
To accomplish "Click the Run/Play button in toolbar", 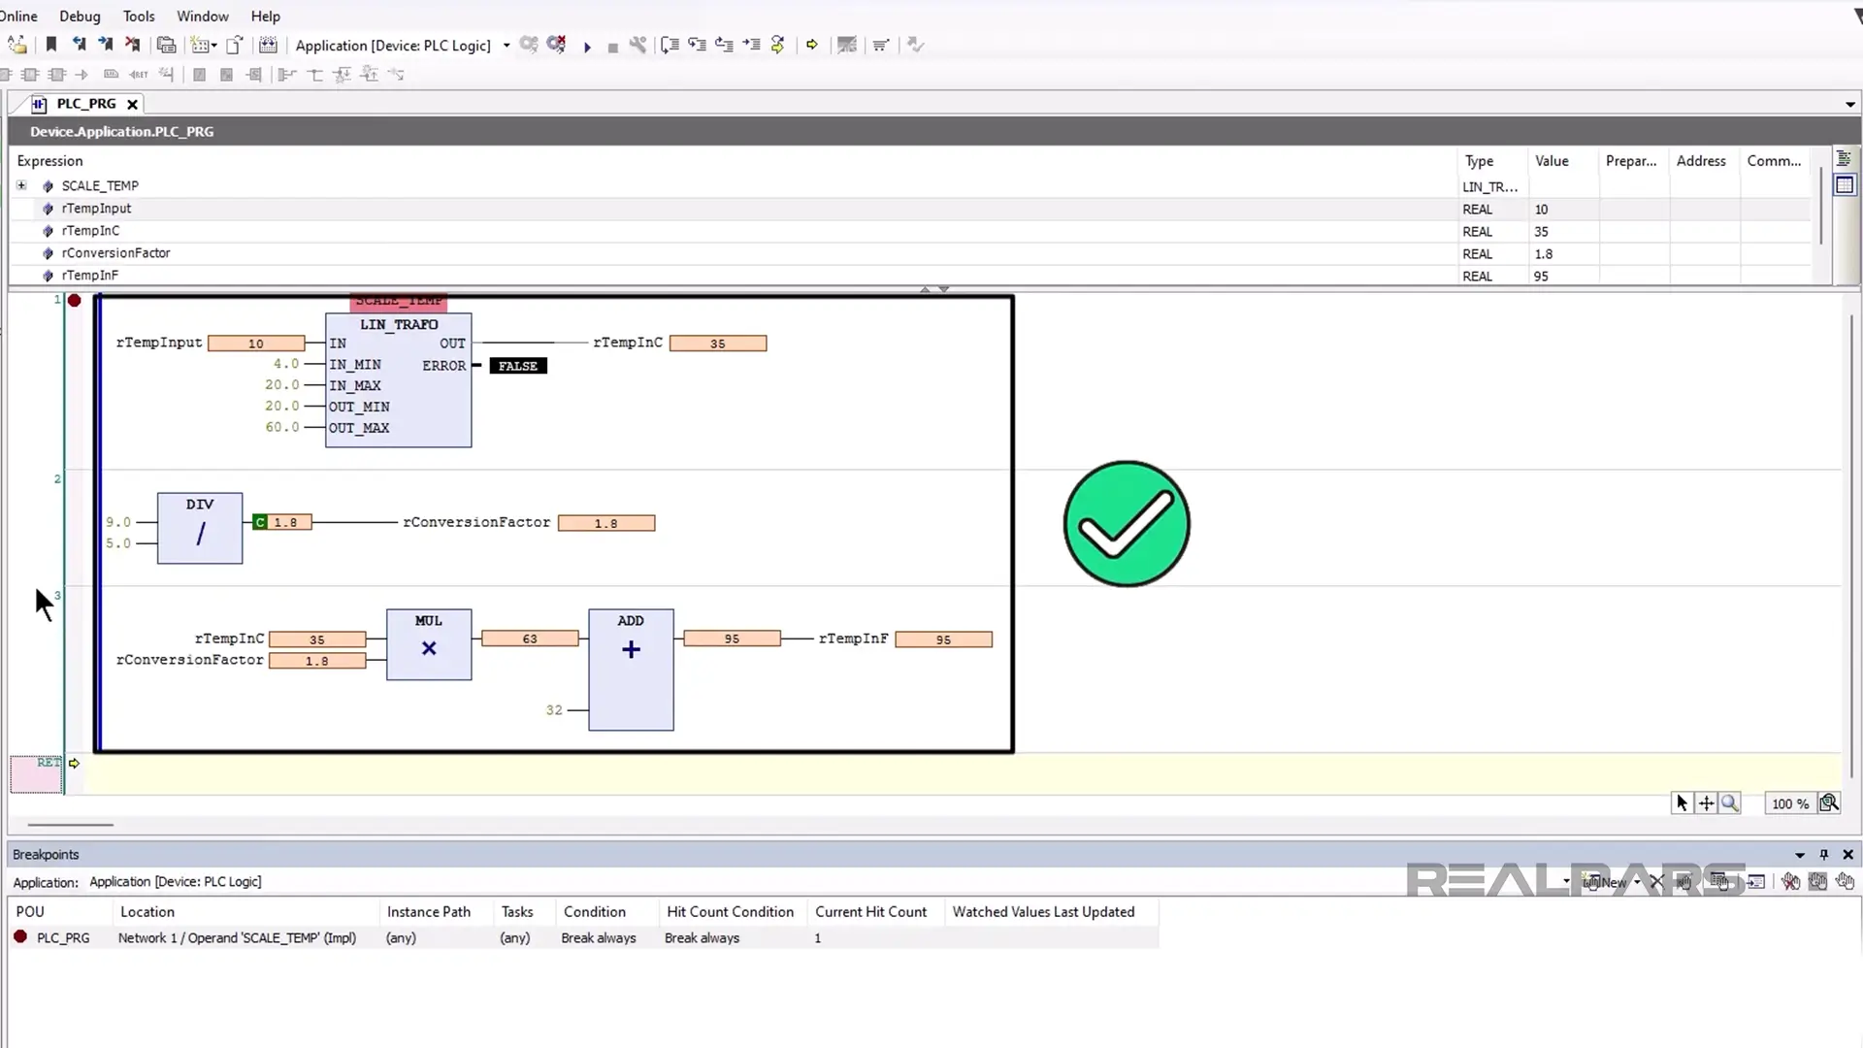I will point(587,46).
